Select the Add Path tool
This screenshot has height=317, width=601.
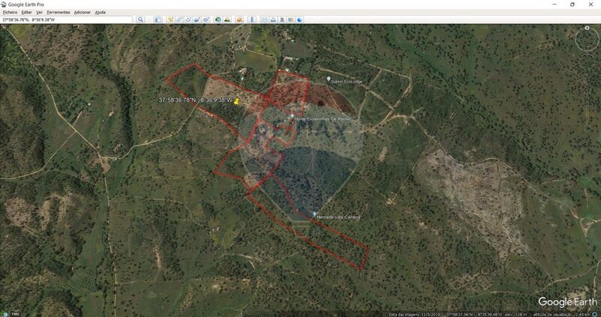[189, 19]
